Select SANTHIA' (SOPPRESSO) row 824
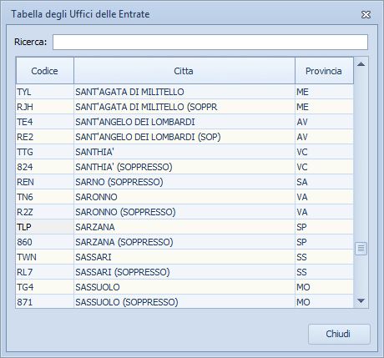384x358 pixels. (x=184, y=167)
